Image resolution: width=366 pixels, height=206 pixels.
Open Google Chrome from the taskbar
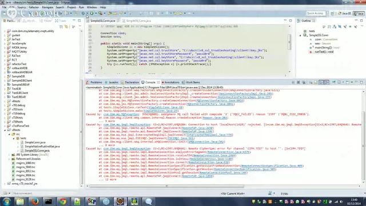tap(62, 201)
